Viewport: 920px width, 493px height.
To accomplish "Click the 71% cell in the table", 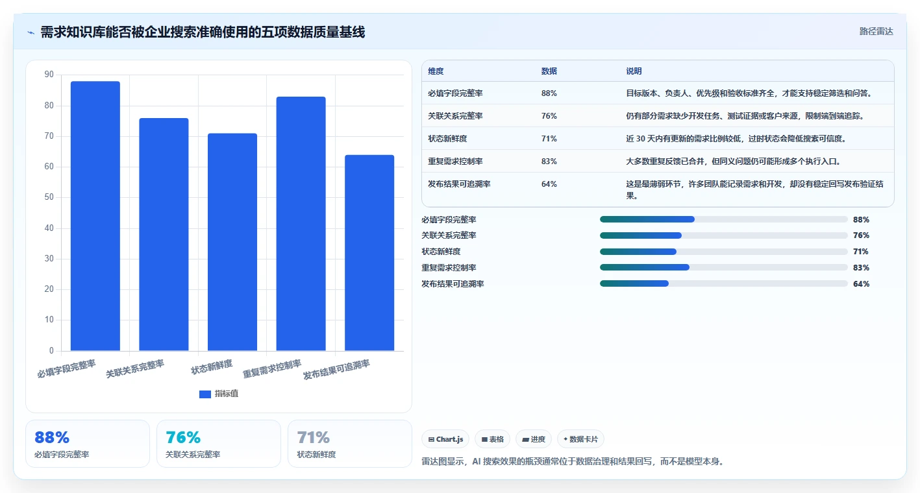I will click(549, 138).
